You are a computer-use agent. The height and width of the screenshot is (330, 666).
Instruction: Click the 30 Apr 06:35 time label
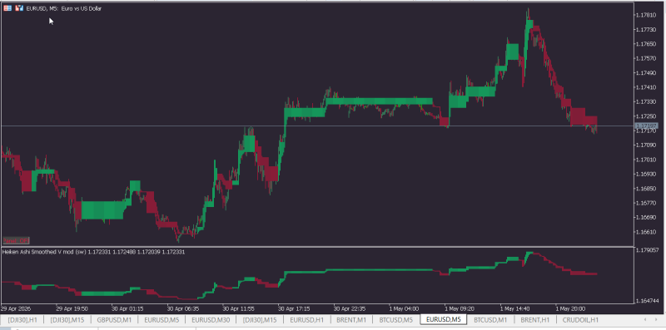click(x=182, y=308)
